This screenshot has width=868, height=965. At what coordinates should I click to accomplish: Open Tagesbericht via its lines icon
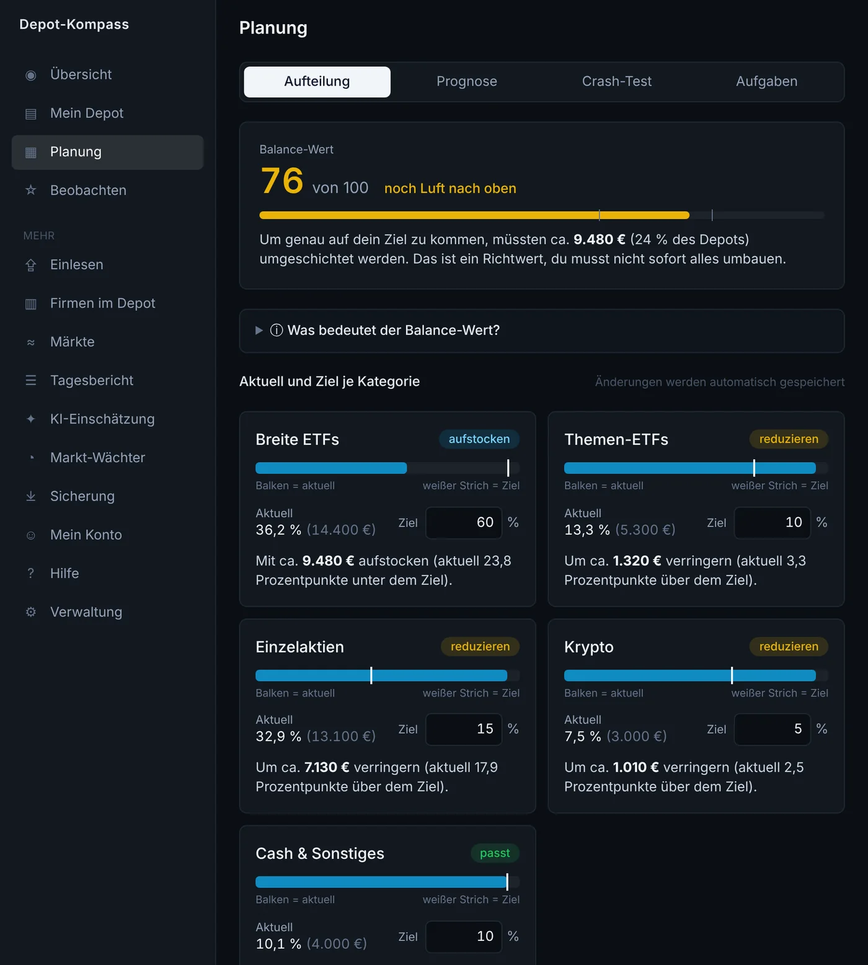click(x=30, y=380)
